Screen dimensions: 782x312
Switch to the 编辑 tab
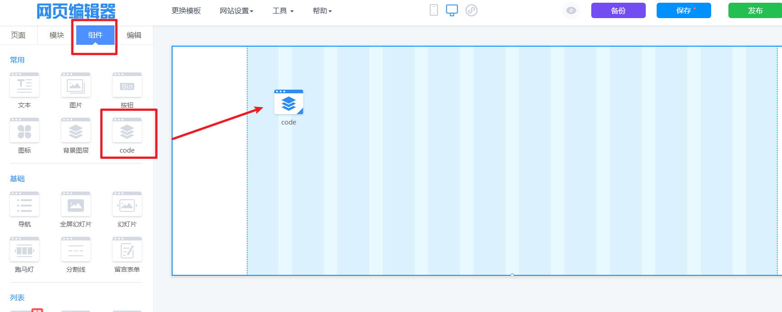coord(134,35)
